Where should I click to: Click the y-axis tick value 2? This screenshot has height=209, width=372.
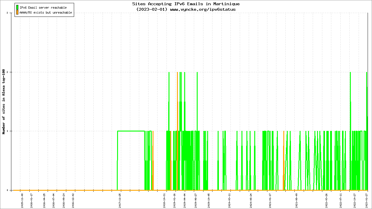11,72
